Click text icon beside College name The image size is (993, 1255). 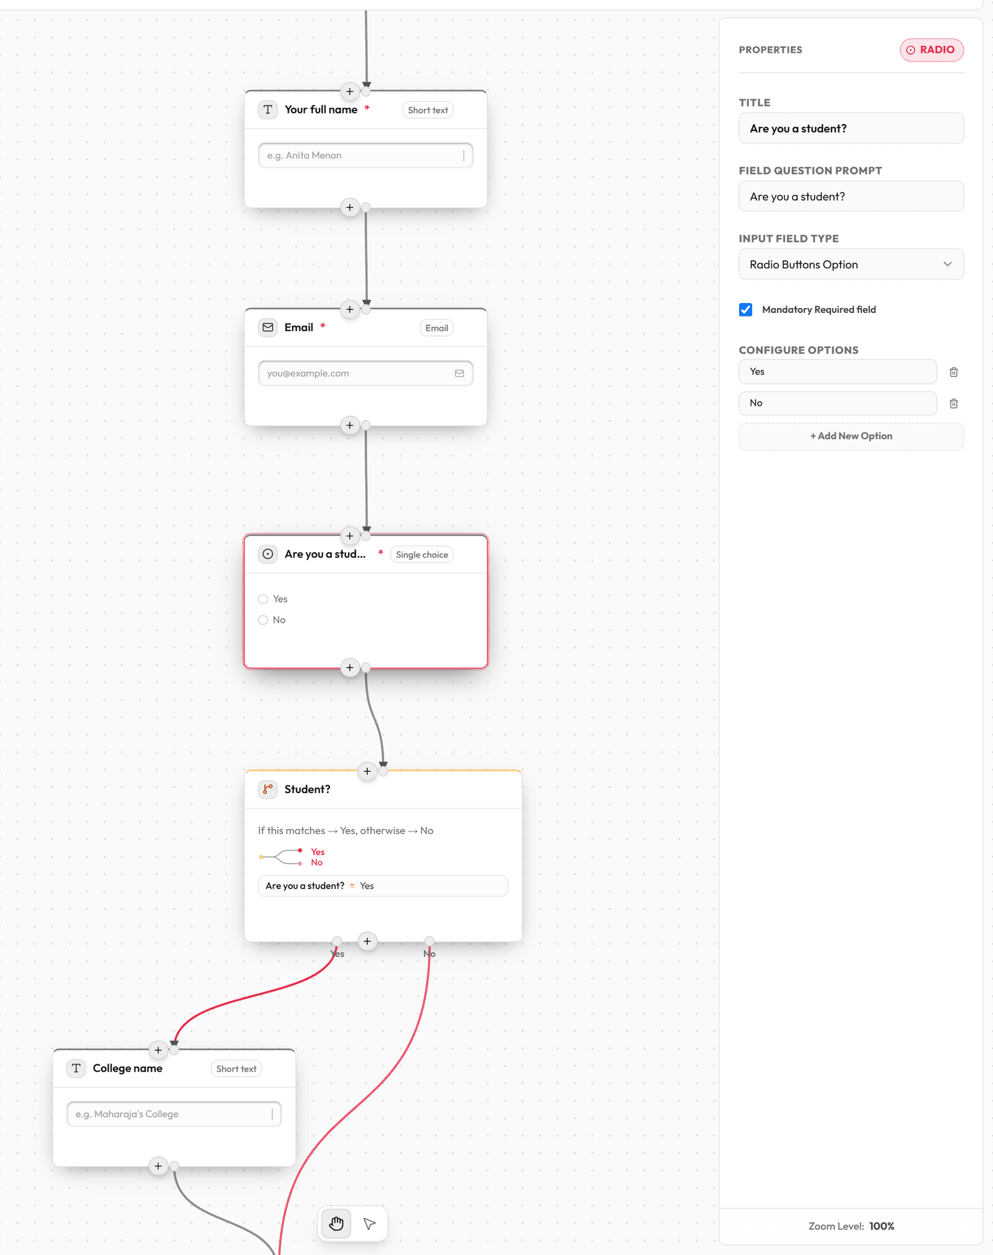(76, 1068)
